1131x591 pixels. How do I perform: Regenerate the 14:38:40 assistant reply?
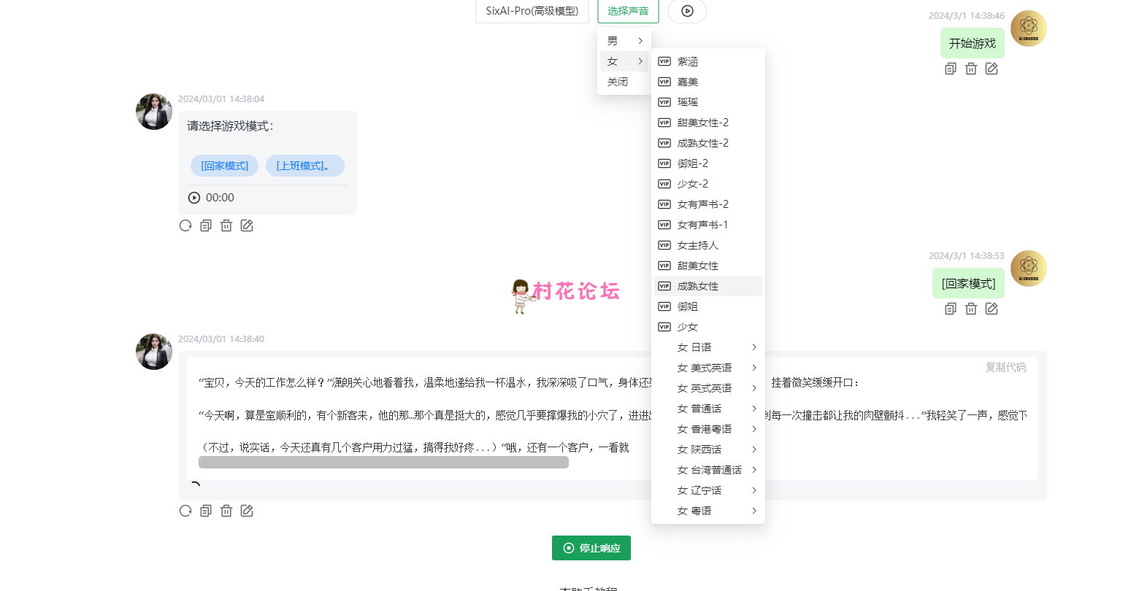tap(185, 511)
